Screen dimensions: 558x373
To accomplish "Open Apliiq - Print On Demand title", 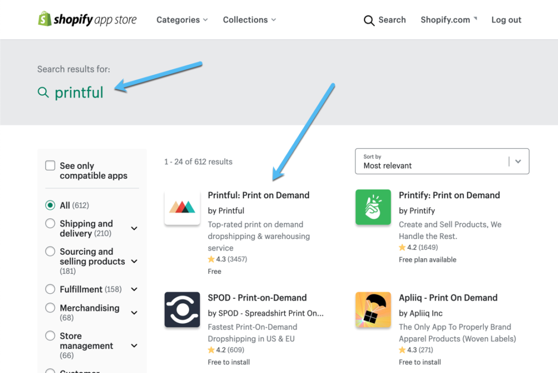I will (448, 298).
